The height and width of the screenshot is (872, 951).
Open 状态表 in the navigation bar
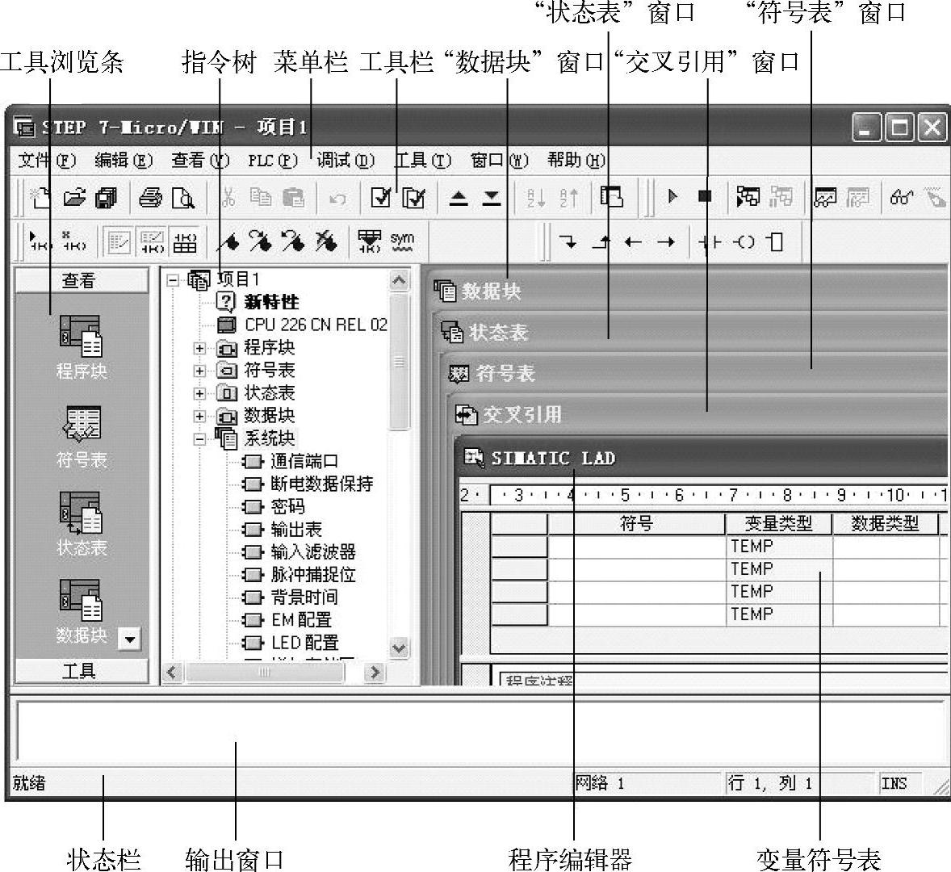[x=82, y=525]
